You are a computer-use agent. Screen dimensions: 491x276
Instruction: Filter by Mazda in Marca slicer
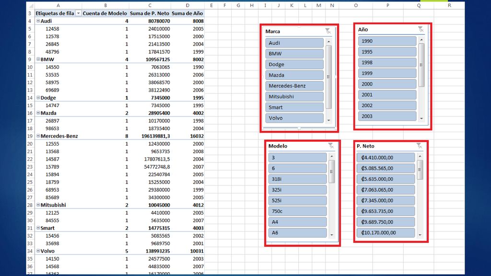pyautogui.click(x=294, y=75)
